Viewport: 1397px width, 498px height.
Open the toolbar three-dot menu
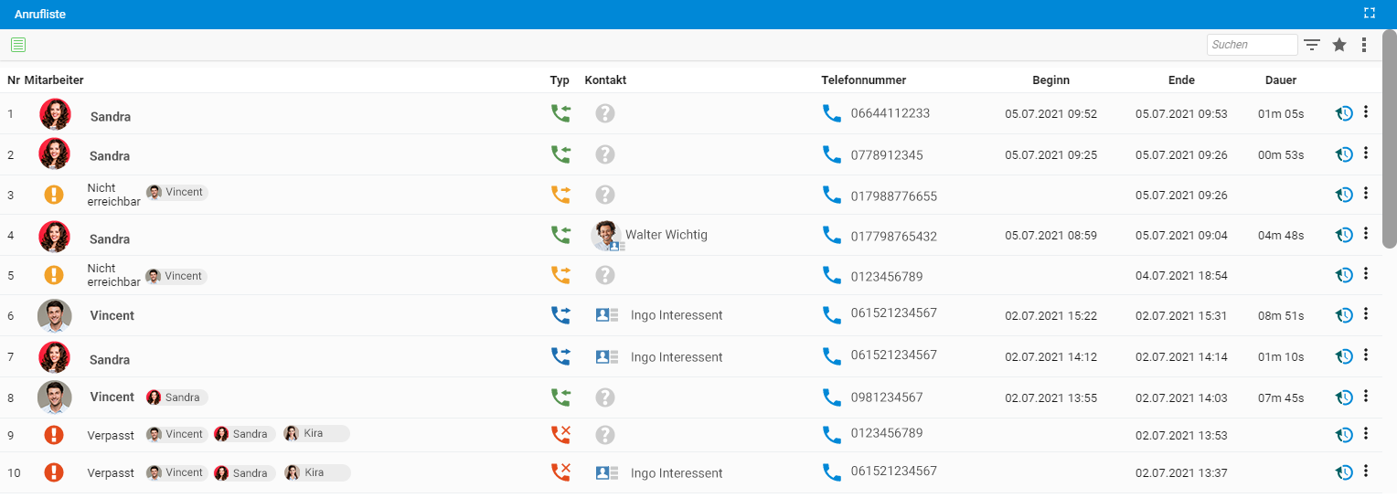click(x=1364, y=45)
